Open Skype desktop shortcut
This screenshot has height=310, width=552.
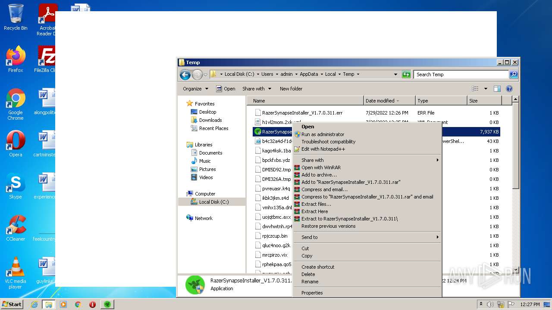click(x=16, y=186)
